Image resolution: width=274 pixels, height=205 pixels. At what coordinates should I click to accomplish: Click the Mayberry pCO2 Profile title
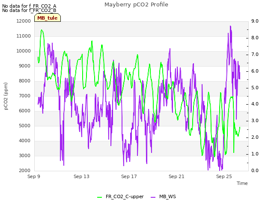tap(136, 5)
